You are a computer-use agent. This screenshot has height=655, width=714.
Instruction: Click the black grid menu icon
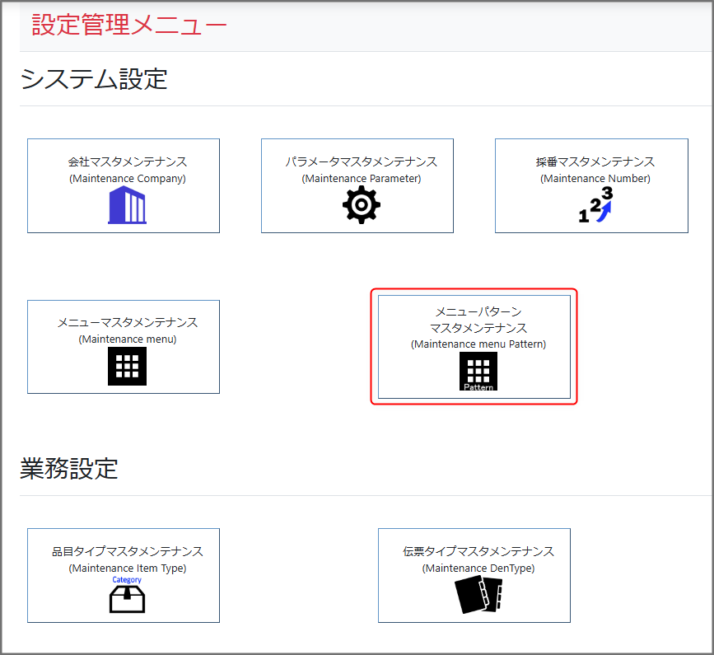[x=127, y=367]
